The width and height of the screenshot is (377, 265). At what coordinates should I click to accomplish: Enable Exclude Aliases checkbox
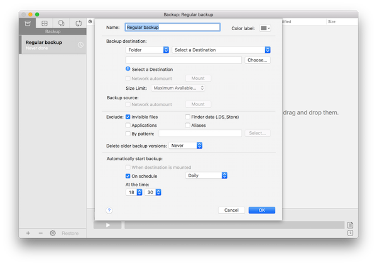click(x=187, y=125)
